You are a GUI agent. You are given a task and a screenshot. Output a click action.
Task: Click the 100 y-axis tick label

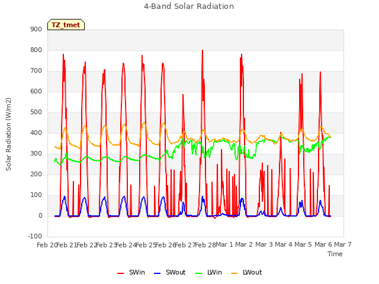click(36, 195)
